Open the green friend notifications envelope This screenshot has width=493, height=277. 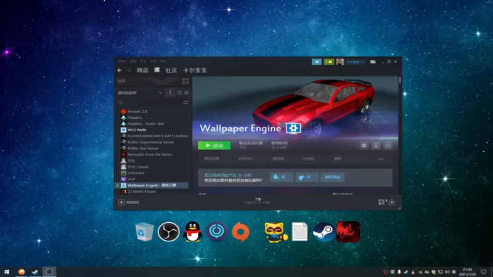pos(329,62)
